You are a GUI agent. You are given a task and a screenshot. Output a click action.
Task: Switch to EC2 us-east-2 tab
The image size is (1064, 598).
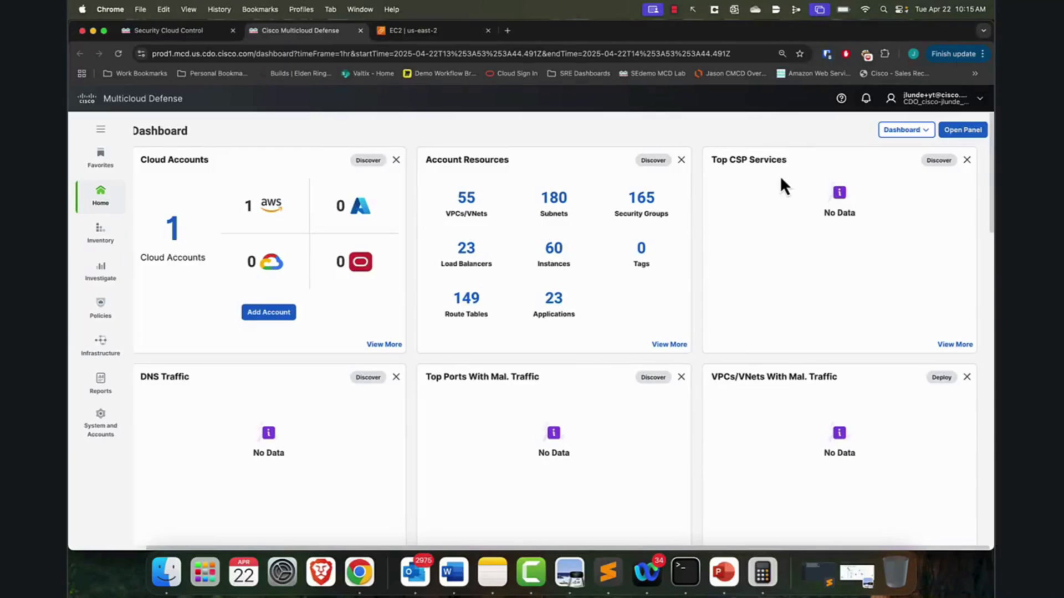[413, 30]
